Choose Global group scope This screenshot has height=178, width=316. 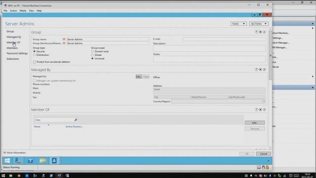point(92,55)
